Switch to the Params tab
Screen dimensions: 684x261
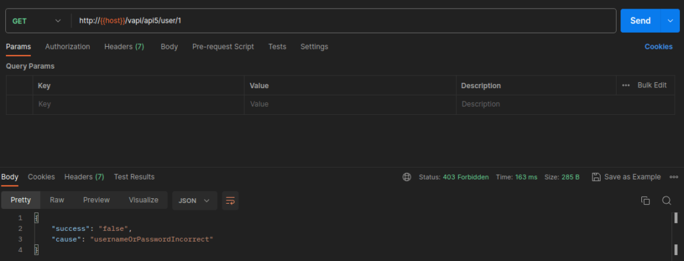[18, 47]
